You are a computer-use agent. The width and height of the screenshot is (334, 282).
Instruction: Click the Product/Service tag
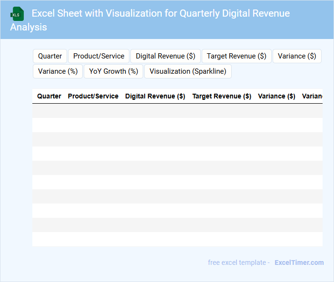(98, 56)
